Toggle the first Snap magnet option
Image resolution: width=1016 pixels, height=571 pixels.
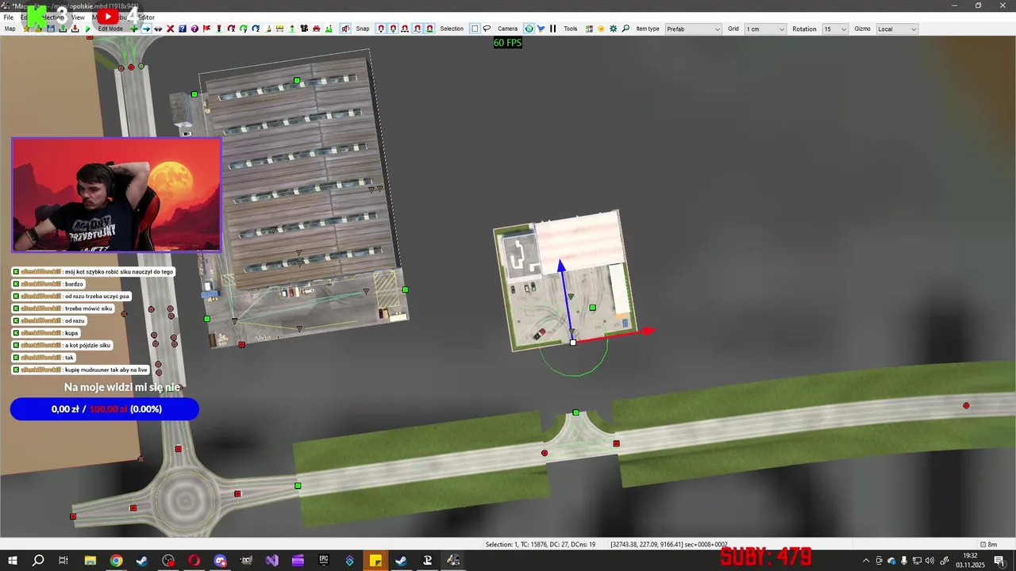[381, 29]
